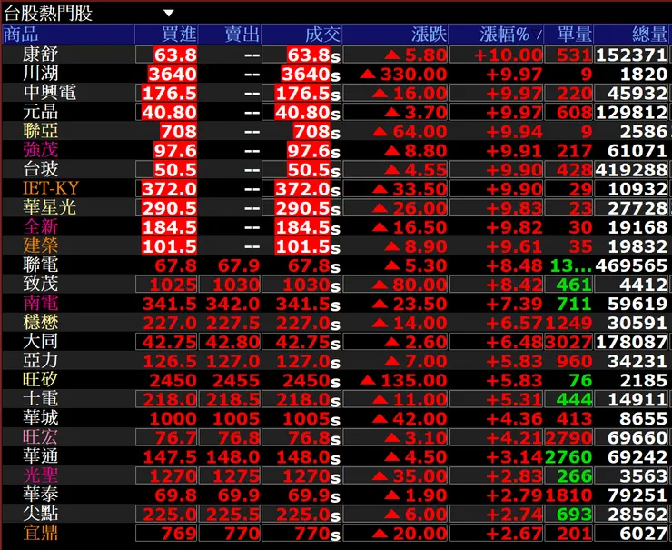This screenshot has width=672, height=550.
Task: Select the 華泰 stock name
Action: coord(40,495)
